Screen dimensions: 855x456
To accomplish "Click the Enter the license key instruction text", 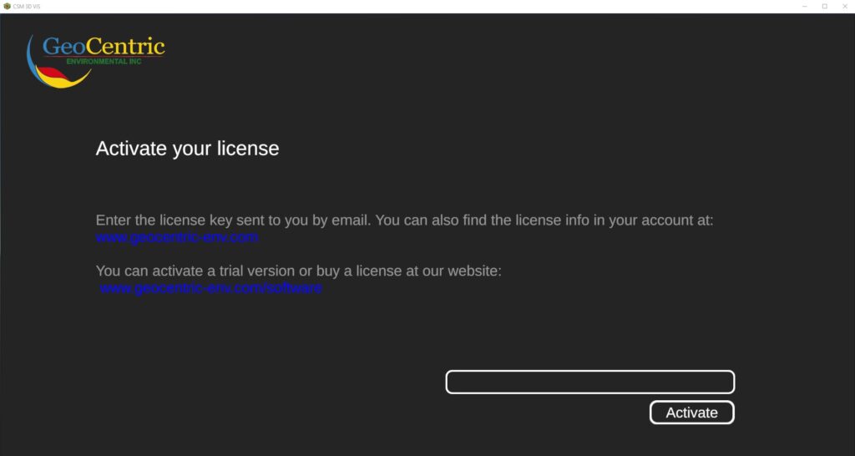I will 404,220.
